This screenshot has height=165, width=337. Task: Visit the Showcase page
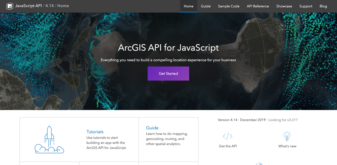click(284, 6)
